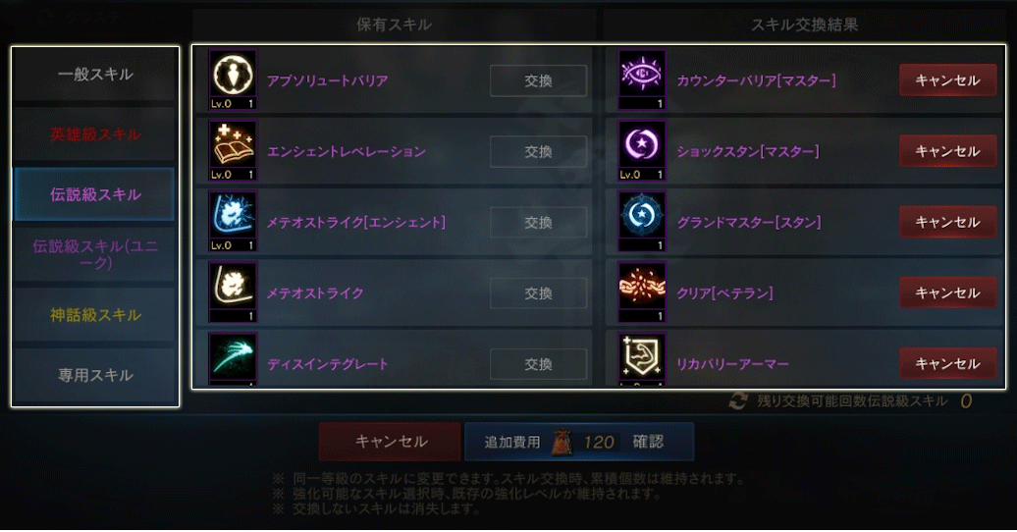
Task: Confirm exchange with 追加費用 120 確認 button
Action: pos(579,441)
